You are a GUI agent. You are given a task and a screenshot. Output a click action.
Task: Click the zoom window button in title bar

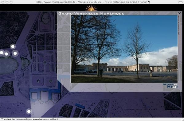pyautogui.click(x=11, y=2)
